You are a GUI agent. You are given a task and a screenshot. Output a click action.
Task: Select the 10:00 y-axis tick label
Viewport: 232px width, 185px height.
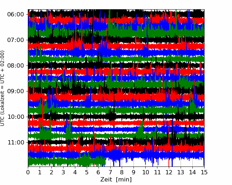(x=16, y=117)
